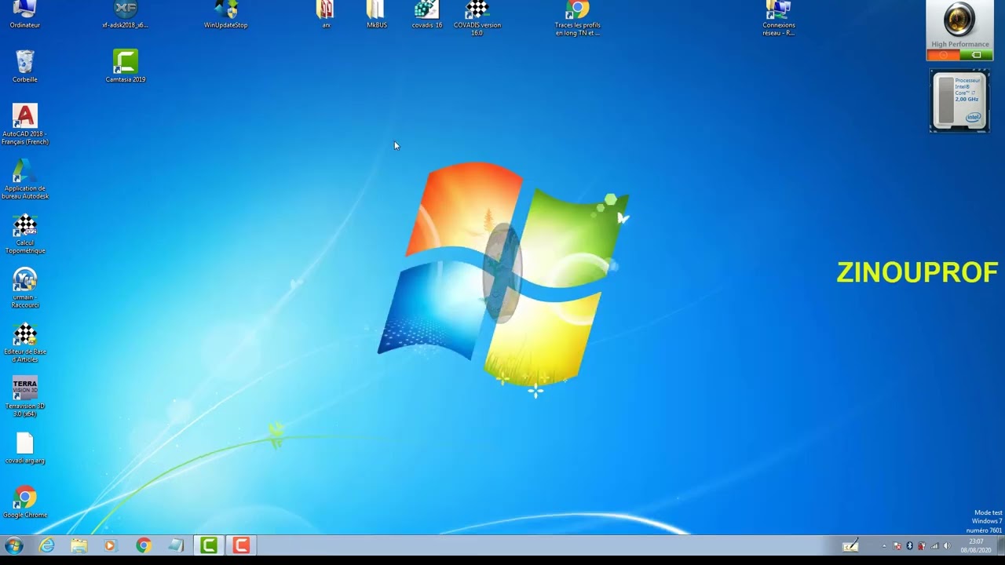Open Windows Explorer from the taskbar
The width and height of the screenshot is (1005, 565).
coord(79,545)
